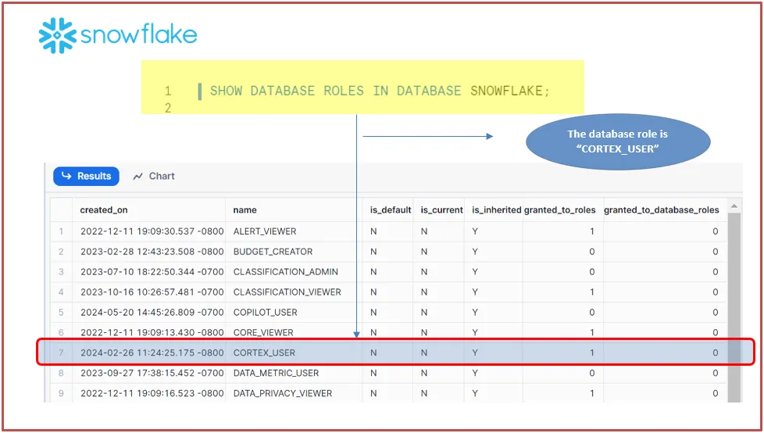Select the is_default column header
This screenshot has width=764, height=433.
pyautogui.click(x=390, y=210)
